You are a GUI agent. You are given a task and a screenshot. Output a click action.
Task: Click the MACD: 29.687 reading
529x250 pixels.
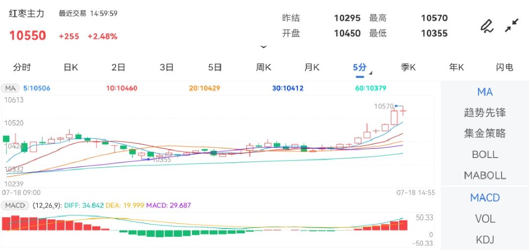coord(168,205)
